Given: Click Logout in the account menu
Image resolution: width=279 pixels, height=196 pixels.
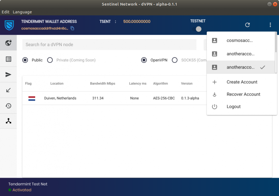Looking at the screenshot, I should pyautogui.click(x=233, y=106).
